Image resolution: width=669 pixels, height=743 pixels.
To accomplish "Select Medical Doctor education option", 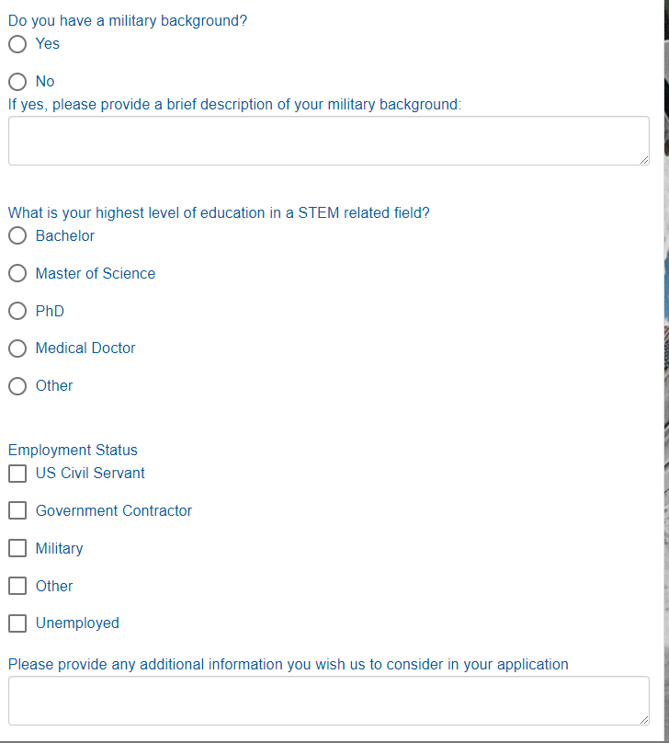I will pyautogui.click(x=17, y=349).
